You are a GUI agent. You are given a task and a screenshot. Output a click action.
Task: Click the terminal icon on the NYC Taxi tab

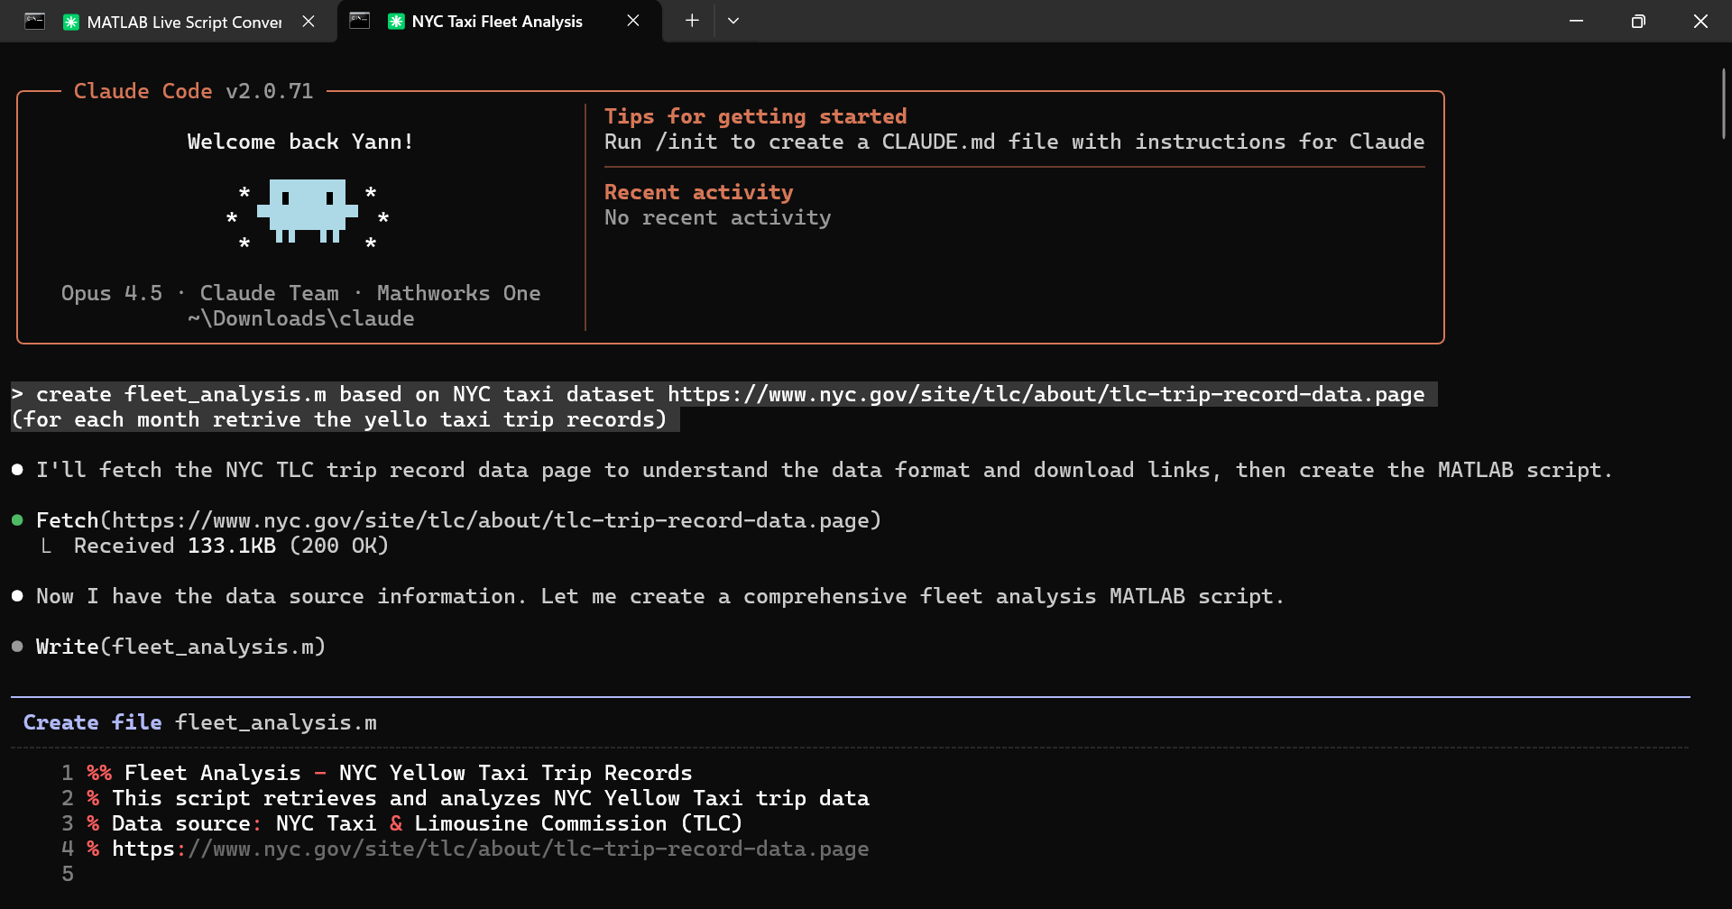pos(360,21)
